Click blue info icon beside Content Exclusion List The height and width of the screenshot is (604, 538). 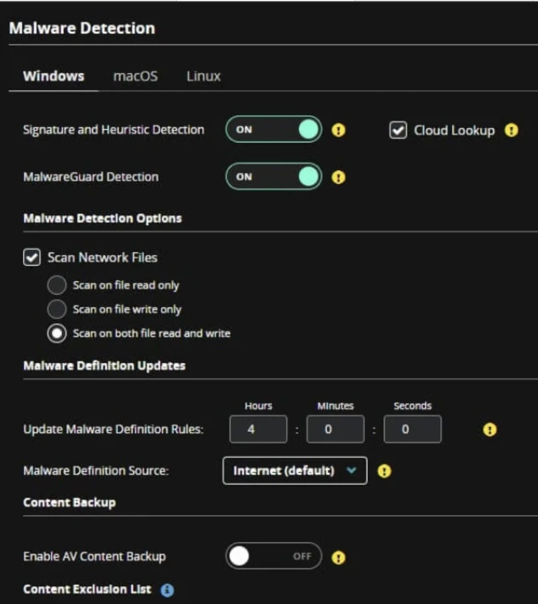click(167, 590)
